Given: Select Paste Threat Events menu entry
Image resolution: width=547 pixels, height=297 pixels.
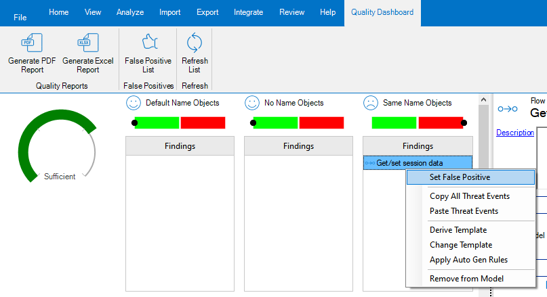Looking at the screenshot, I should click(x=464, y=211).
